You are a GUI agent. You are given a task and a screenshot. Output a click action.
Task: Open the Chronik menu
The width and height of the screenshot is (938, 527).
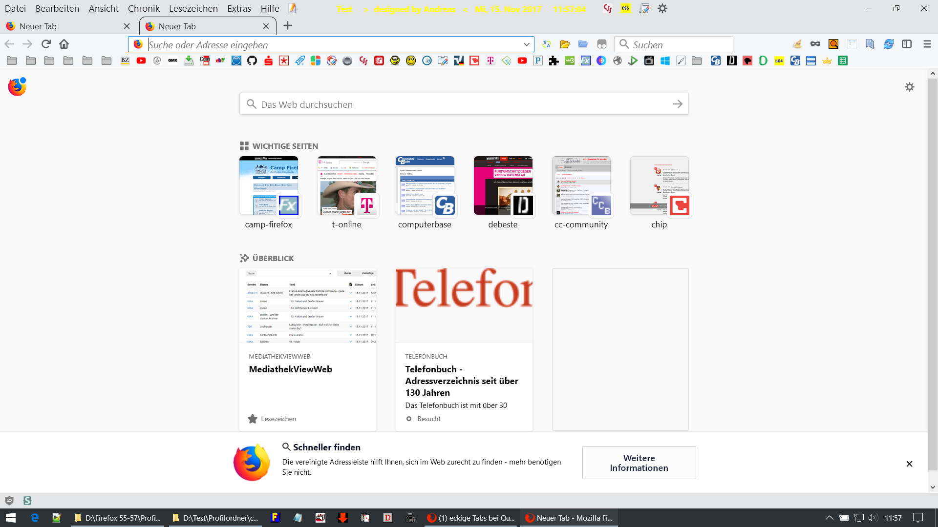144,8
